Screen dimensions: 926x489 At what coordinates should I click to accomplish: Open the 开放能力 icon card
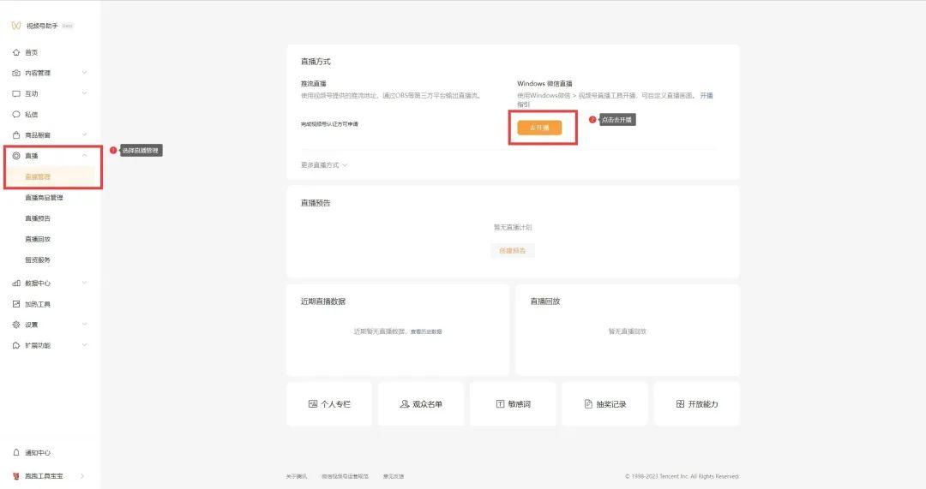coord(680,404)
